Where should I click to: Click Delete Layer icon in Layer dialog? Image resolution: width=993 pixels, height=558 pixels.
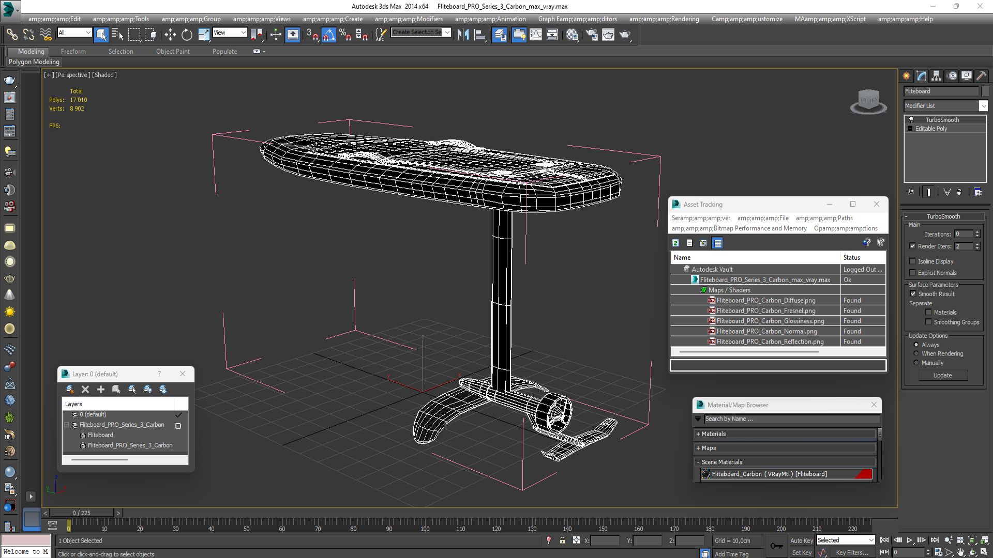click(85, 389)
